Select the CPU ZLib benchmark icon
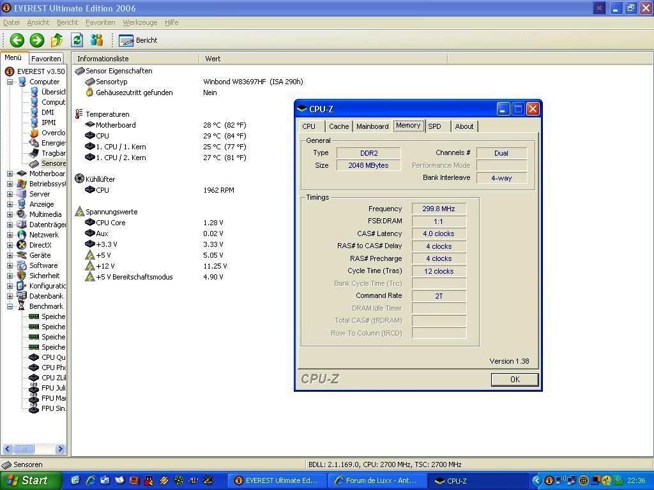The height and width of the screenshot is (490, 654). pyautogui.click(x=34, y=378)
